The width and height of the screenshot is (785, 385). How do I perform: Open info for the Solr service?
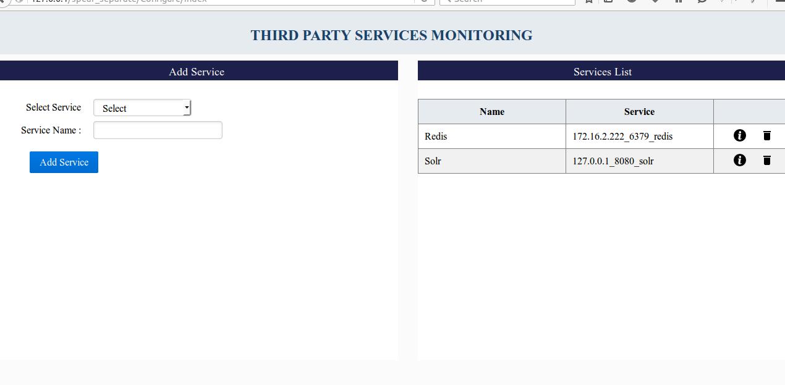coord(739,160)
